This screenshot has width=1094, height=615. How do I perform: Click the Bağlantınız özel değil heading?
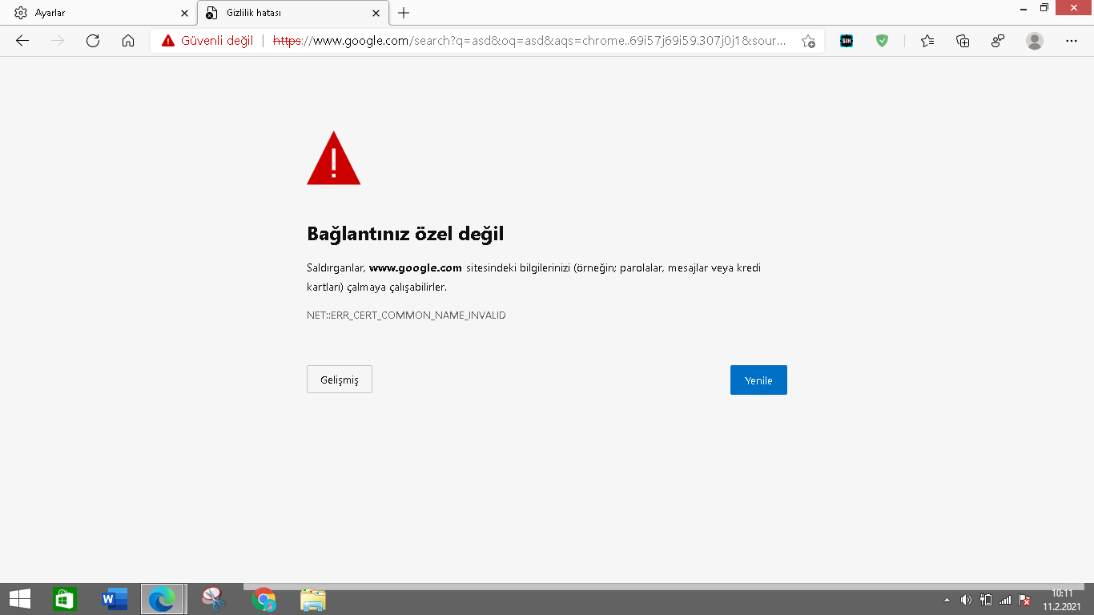pos(405,234)
